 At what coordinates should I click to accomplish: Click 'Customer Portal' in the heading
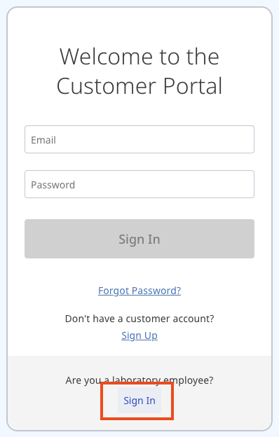coord(139,86)
